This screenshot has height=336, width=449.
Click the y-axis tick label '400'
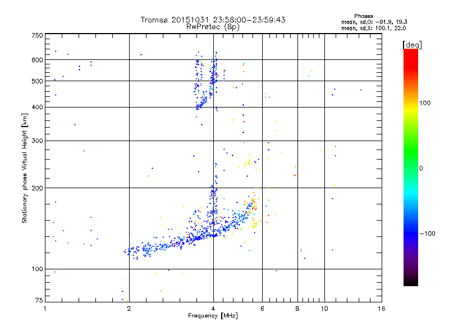(37, 108)
